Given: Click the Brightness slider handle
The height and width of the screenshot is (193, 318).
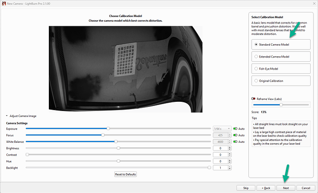Looking at the screenshot, I should tap(118, 148).
